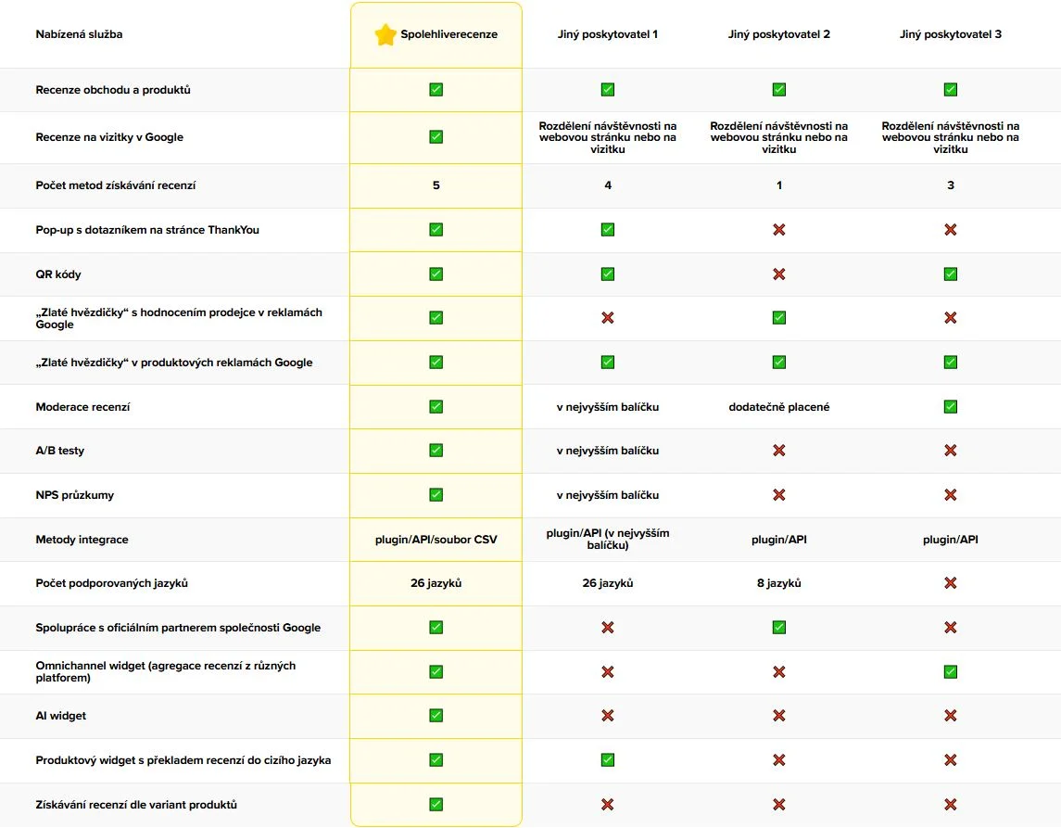This screenshot has width=1061, height=828.
Task: Click the Jiný poskytovatel 3 column header
Action: coord(950,35)
